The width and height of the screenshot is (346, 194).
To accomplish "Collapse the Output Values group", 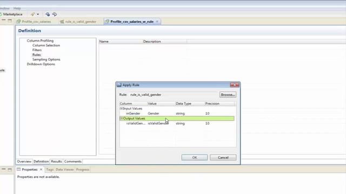I will pyautogui.click(x=121, y=119).
